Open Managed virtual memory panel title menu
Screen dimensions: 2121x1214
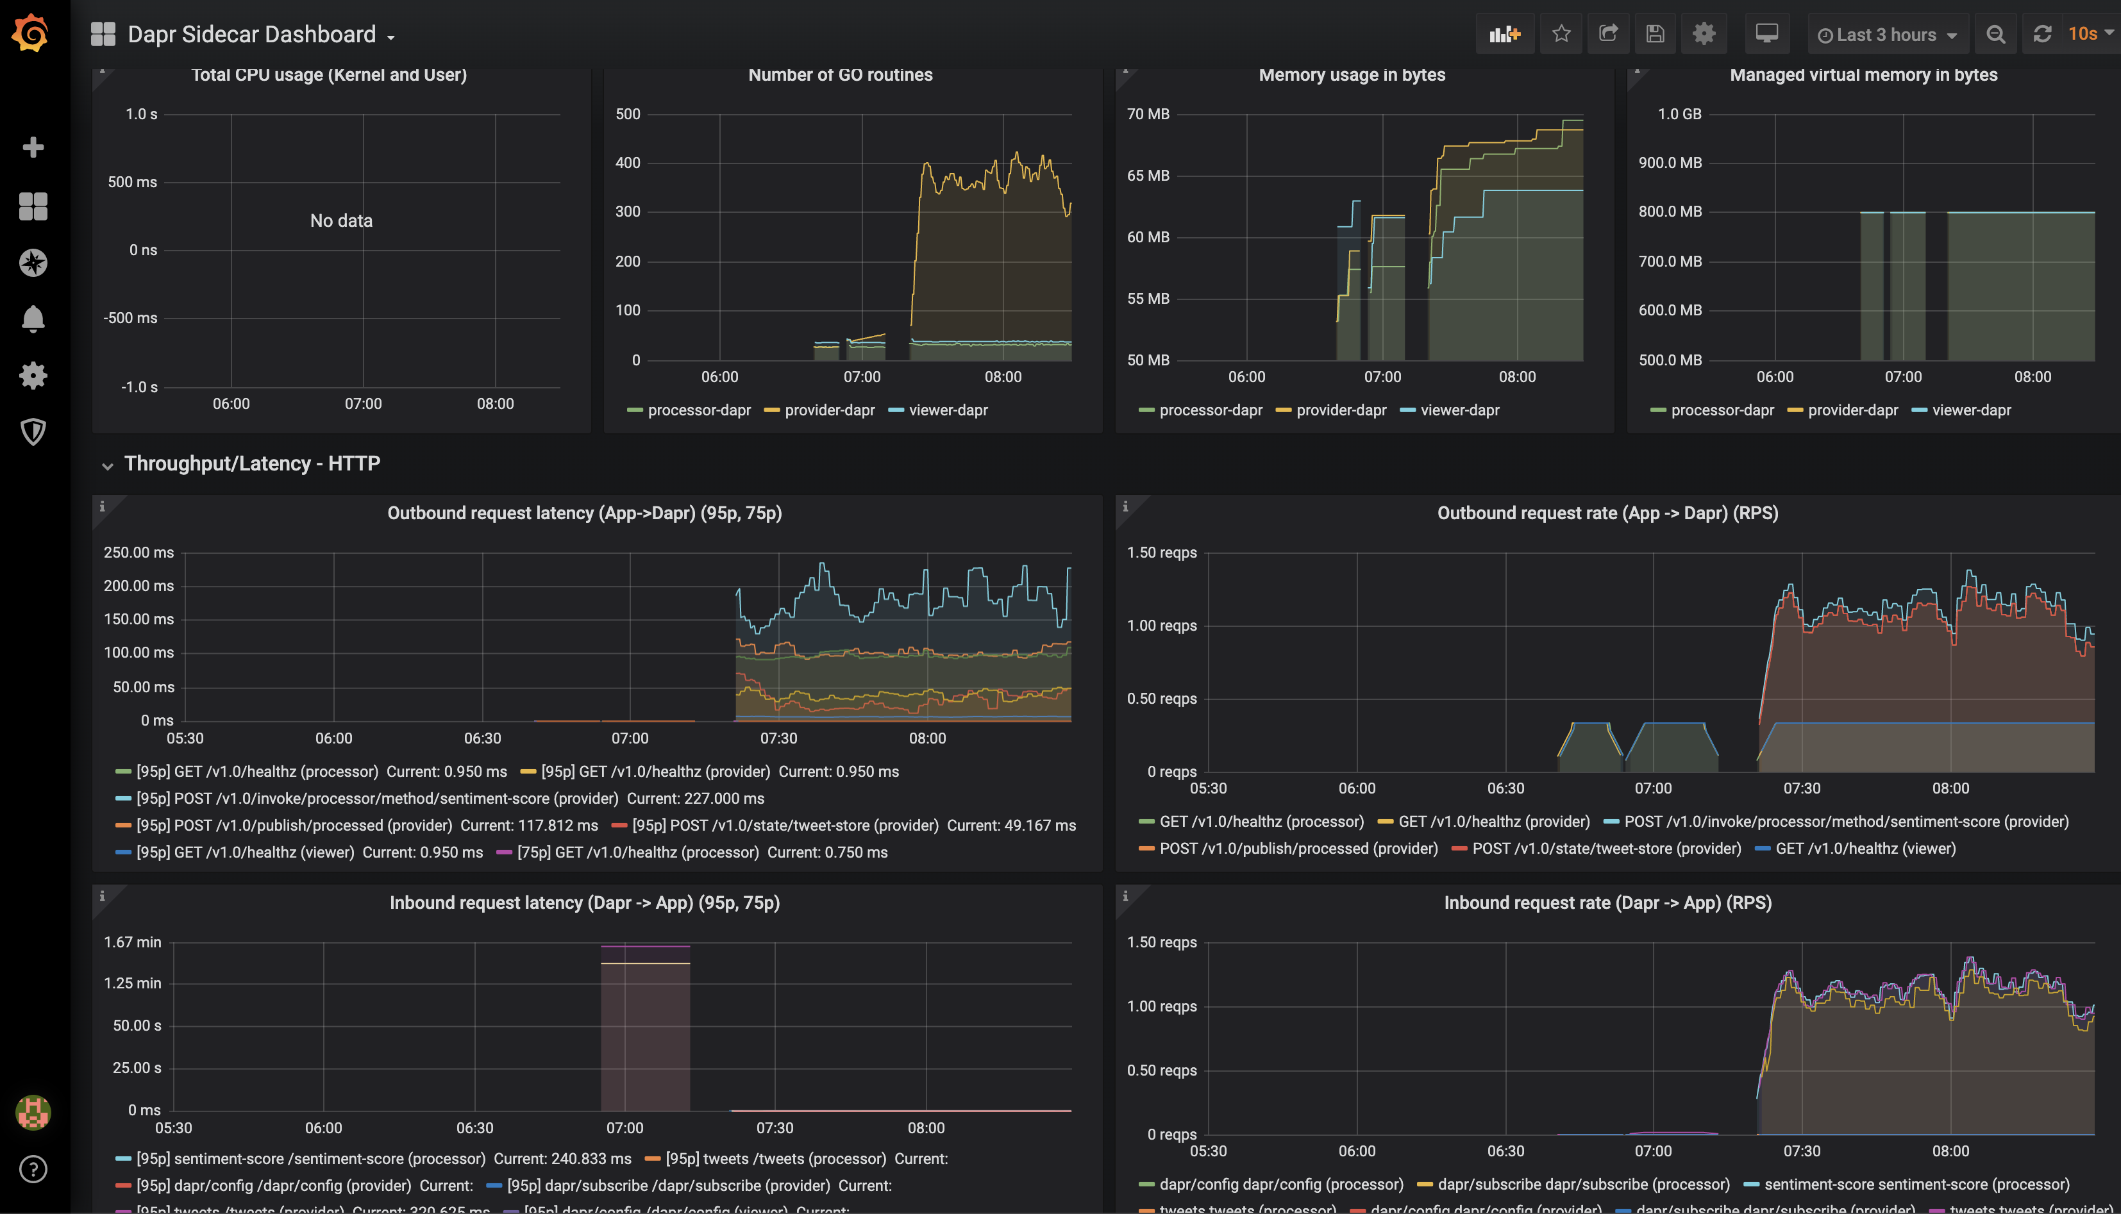click(1863, 75)
